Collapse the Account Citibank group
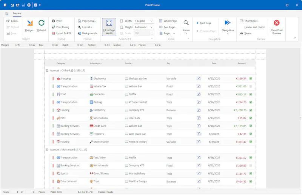 tap(47, 71)
